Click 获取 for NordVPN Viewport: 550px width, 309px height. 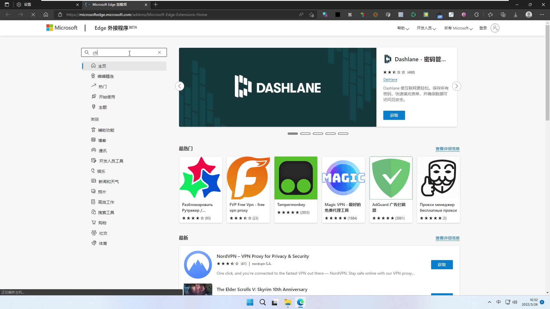tap(442, 265)
